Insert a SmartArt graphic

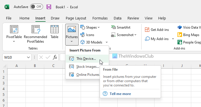tap(121, 27)
